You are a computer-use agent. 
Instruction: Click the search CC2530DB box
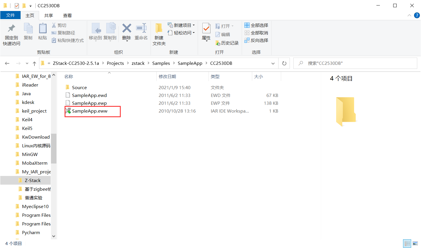pyautogui.click(x=355, y=63)
